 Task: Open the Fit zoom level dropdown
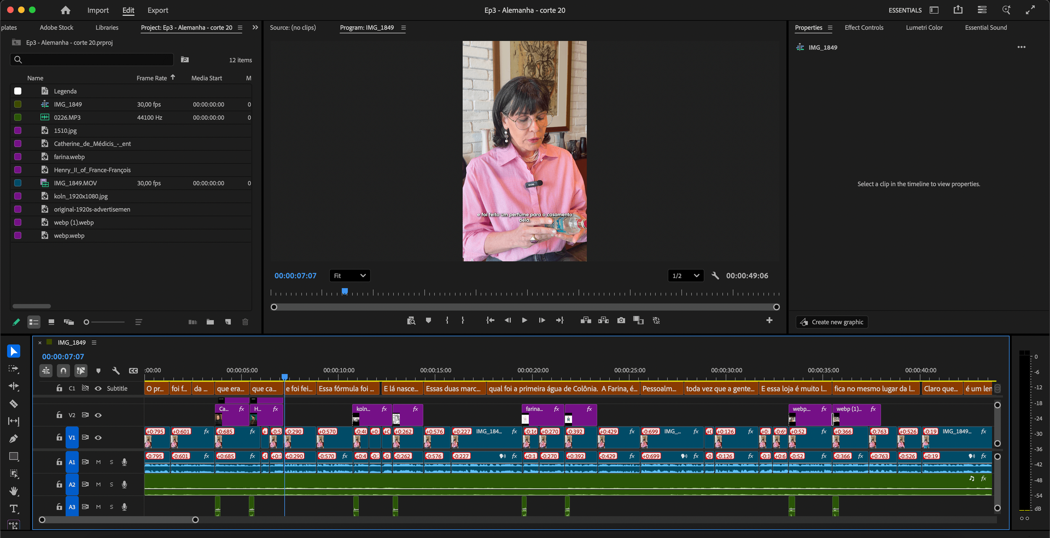tap(349, 276)
